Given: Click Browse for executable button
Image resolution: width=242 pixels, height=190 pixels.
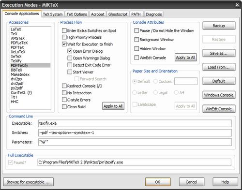Looking at the screenshot, I should tap(28, 182).
